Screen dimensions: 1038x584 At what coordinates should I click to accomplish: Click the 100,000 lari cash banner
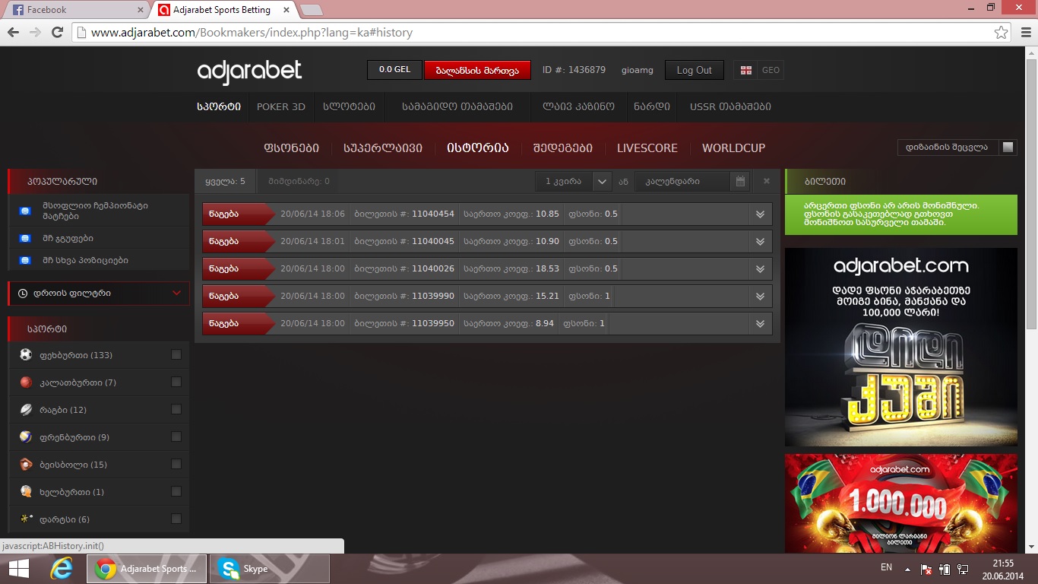click(x=901, y=347)
